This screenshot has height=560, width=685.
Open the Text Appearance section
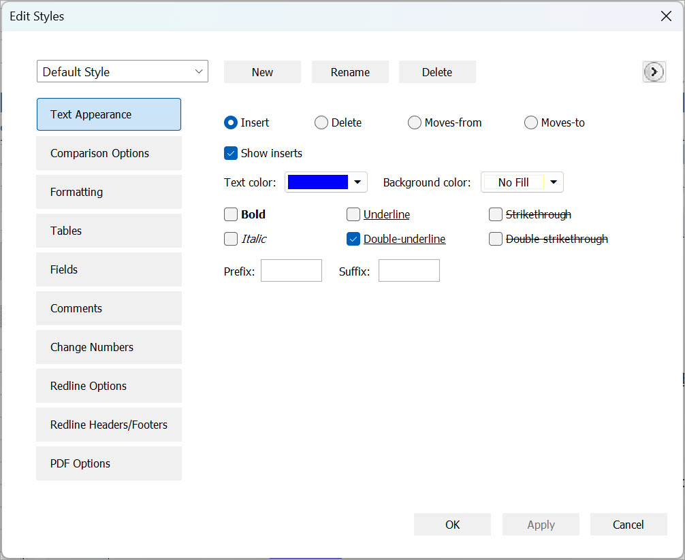[109, 114]
